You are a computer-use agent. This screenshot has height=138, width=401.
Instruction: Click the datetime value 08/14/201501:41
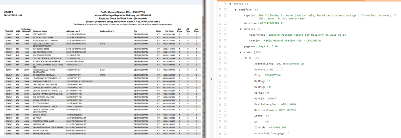(x=272, y=23)
